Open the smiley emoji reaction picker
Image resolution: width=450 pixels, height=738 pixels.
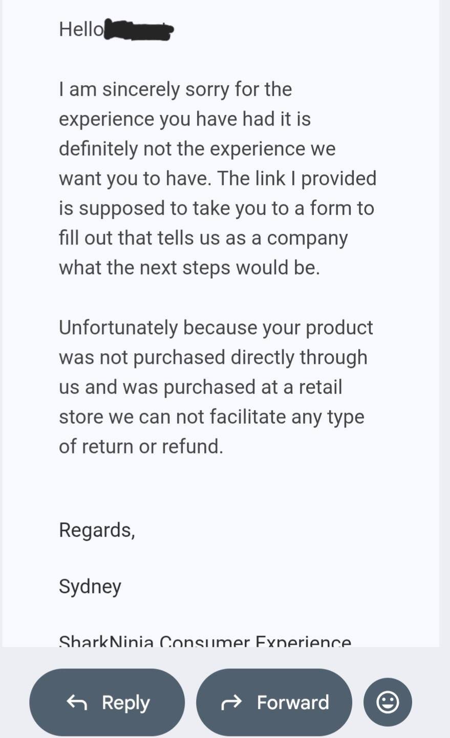388,702
